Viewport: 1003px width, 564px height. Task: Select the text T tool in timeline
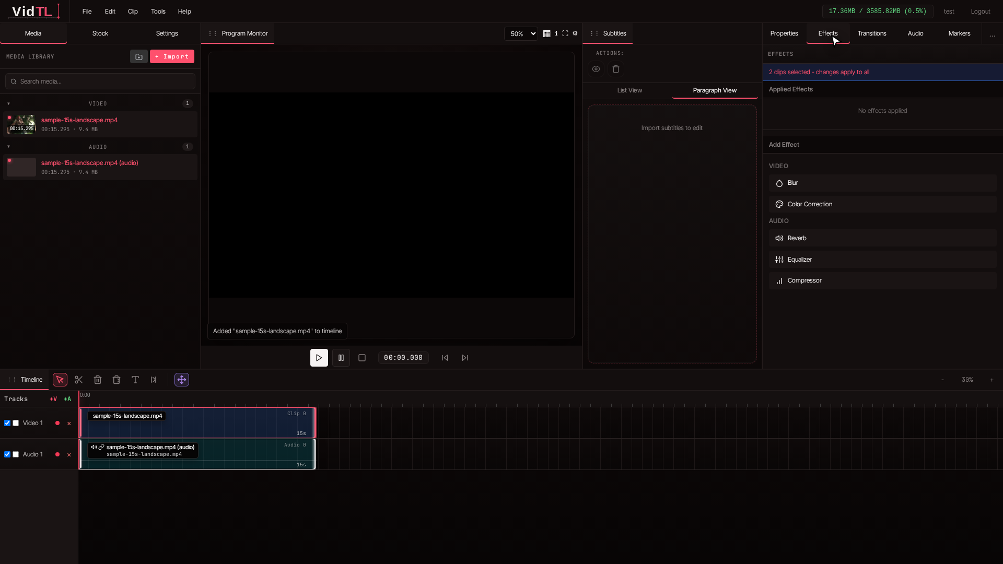pos(135,380)
